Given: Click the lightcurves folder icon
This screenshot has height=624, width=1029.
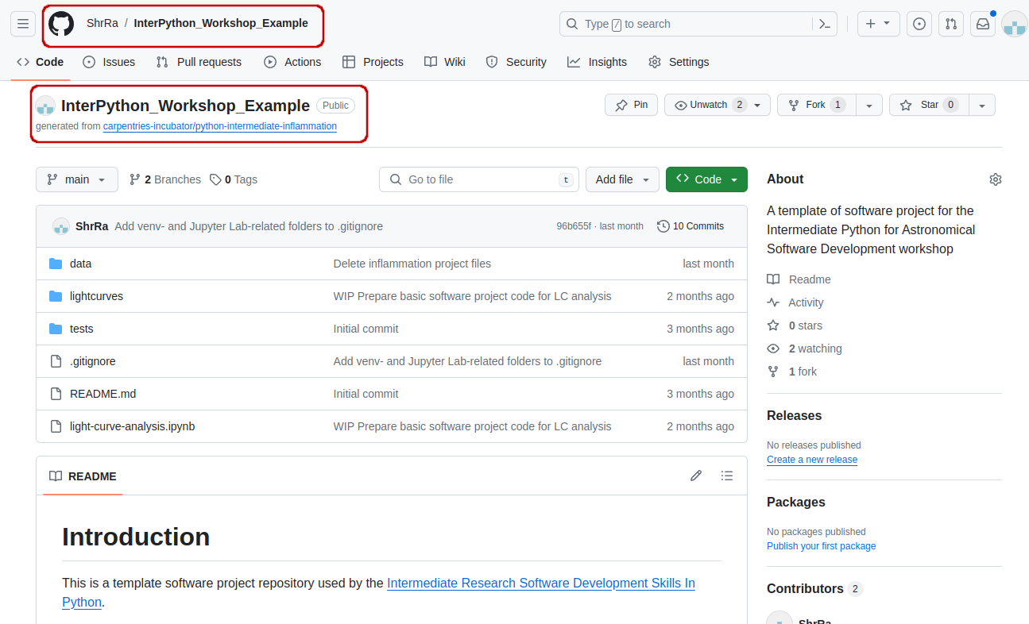Looking at the screenshot, I should point(56,296).
